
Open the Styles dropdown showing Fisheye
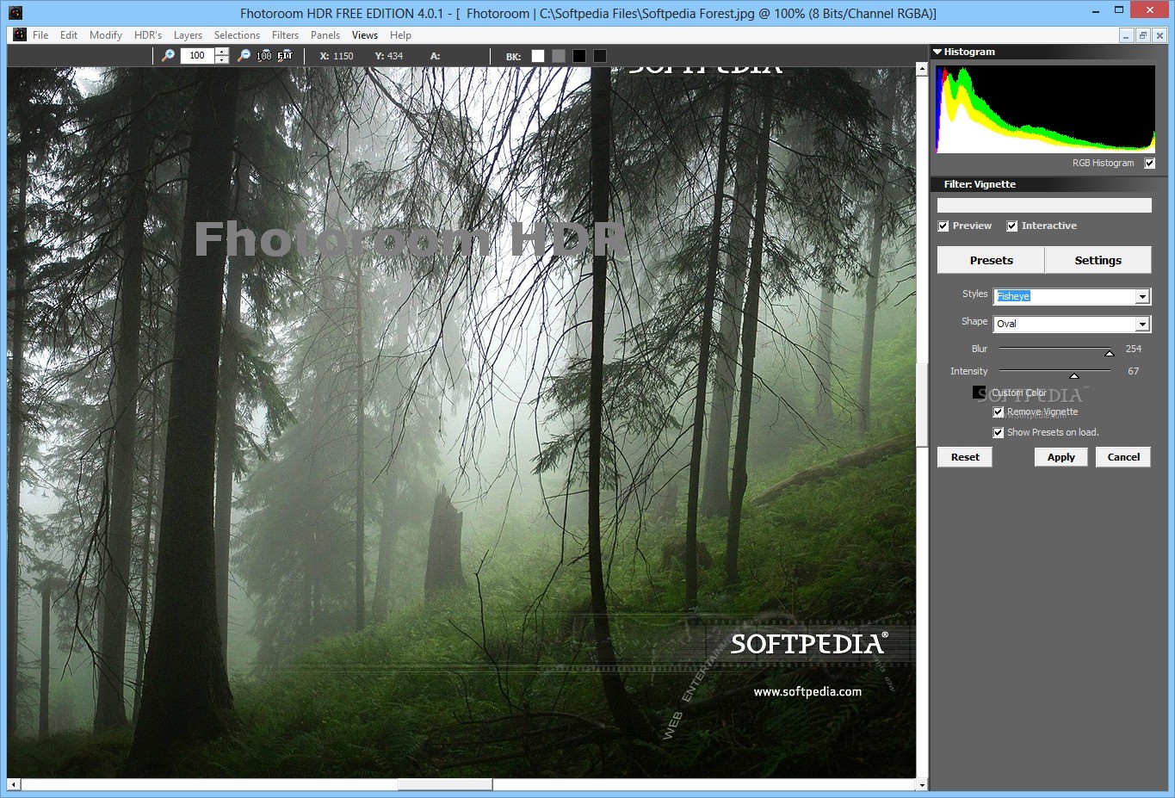(x=1072, y=296)
